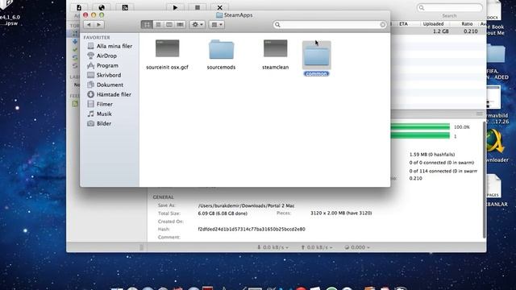
Task: Click the torrent detail pane vertical scrollbar
Action: (x=484, y=179)
